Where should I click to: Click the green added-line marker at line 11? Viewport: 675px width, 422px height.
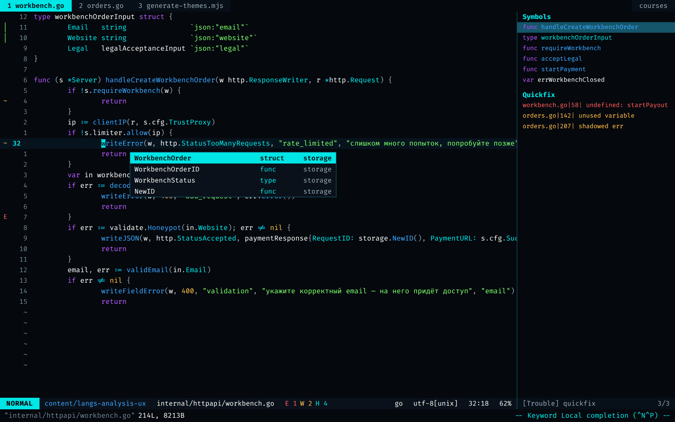pos(5,27)
